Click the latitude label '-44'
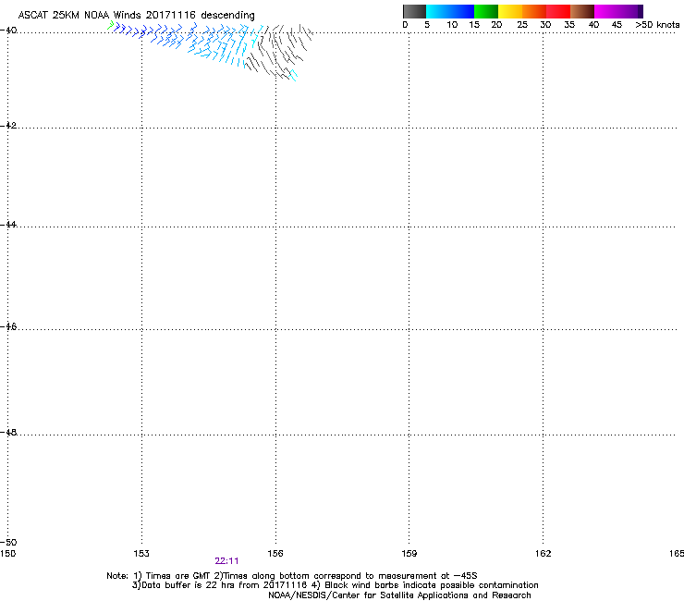Screen dimensions: 684x601 pyautogui.click(x=8, y=225)
